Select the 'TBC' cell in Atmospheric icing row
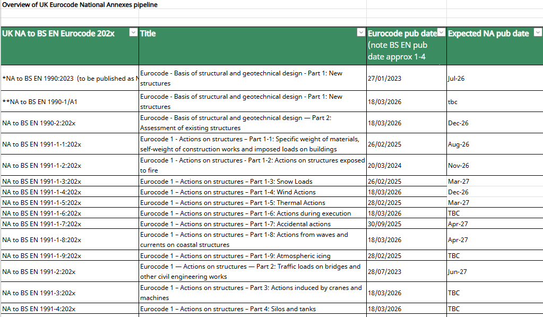The image size is (543, 317). coord(495,255)
